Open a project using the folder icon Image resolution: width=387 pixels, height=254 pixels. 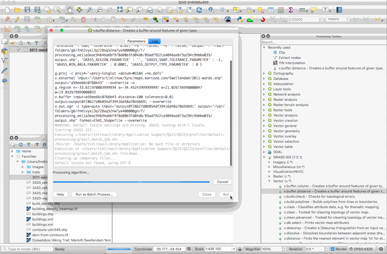(17, 10)
